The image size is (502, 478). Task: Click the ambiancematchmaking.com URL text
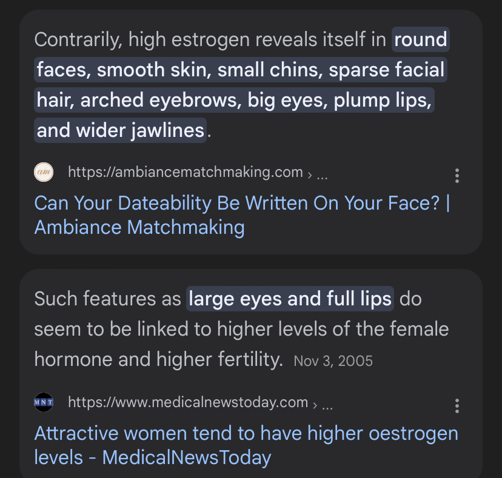[185, 172]
